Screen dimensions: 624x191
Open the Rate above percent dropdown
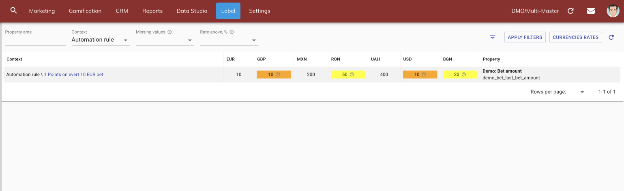[x=254, y=40]
